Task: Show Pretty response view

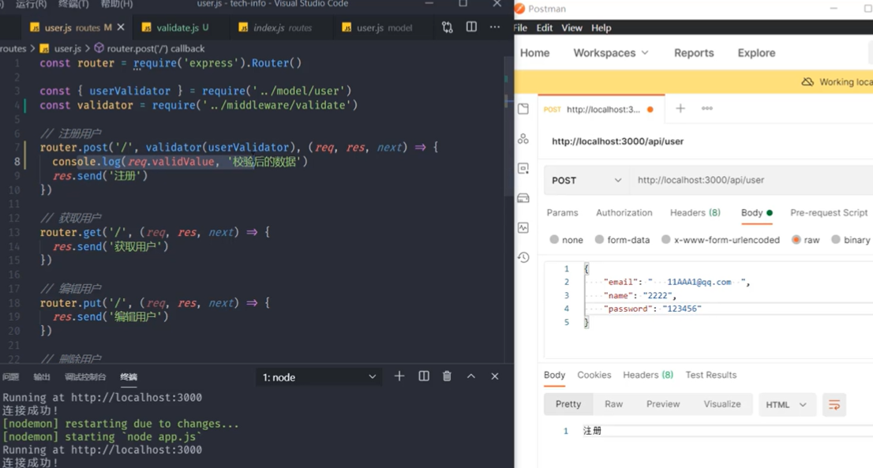Action: click(x=568, y=404)
